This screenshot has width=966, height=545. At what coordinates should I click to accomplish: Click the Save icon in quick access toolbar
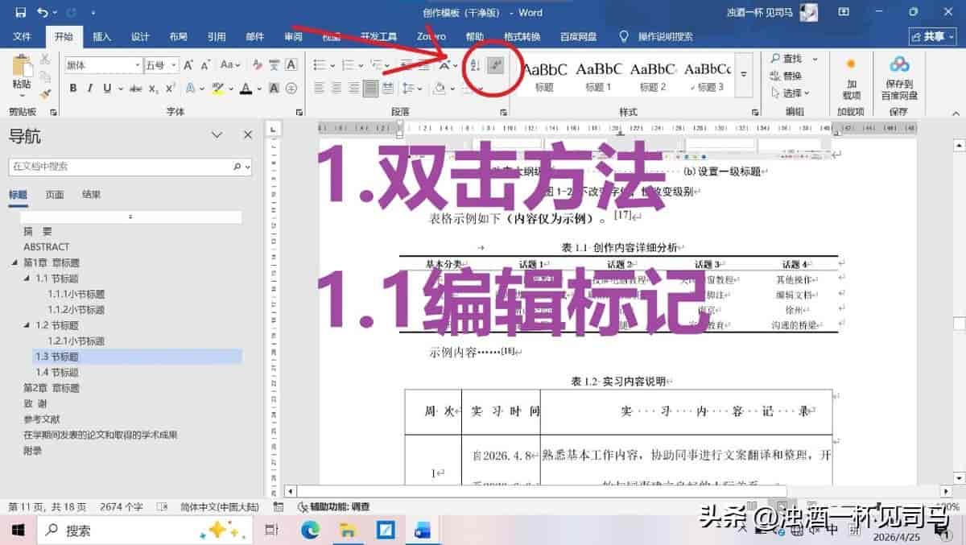pos(20,13)
